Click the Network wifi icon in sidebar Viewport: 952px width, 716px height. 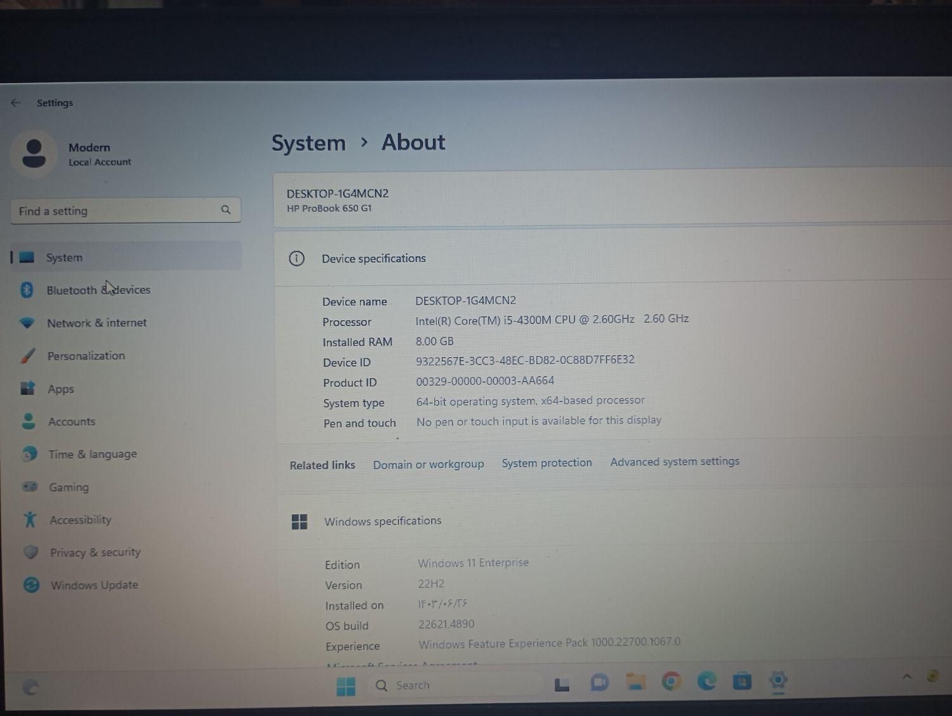coord(27,323)
